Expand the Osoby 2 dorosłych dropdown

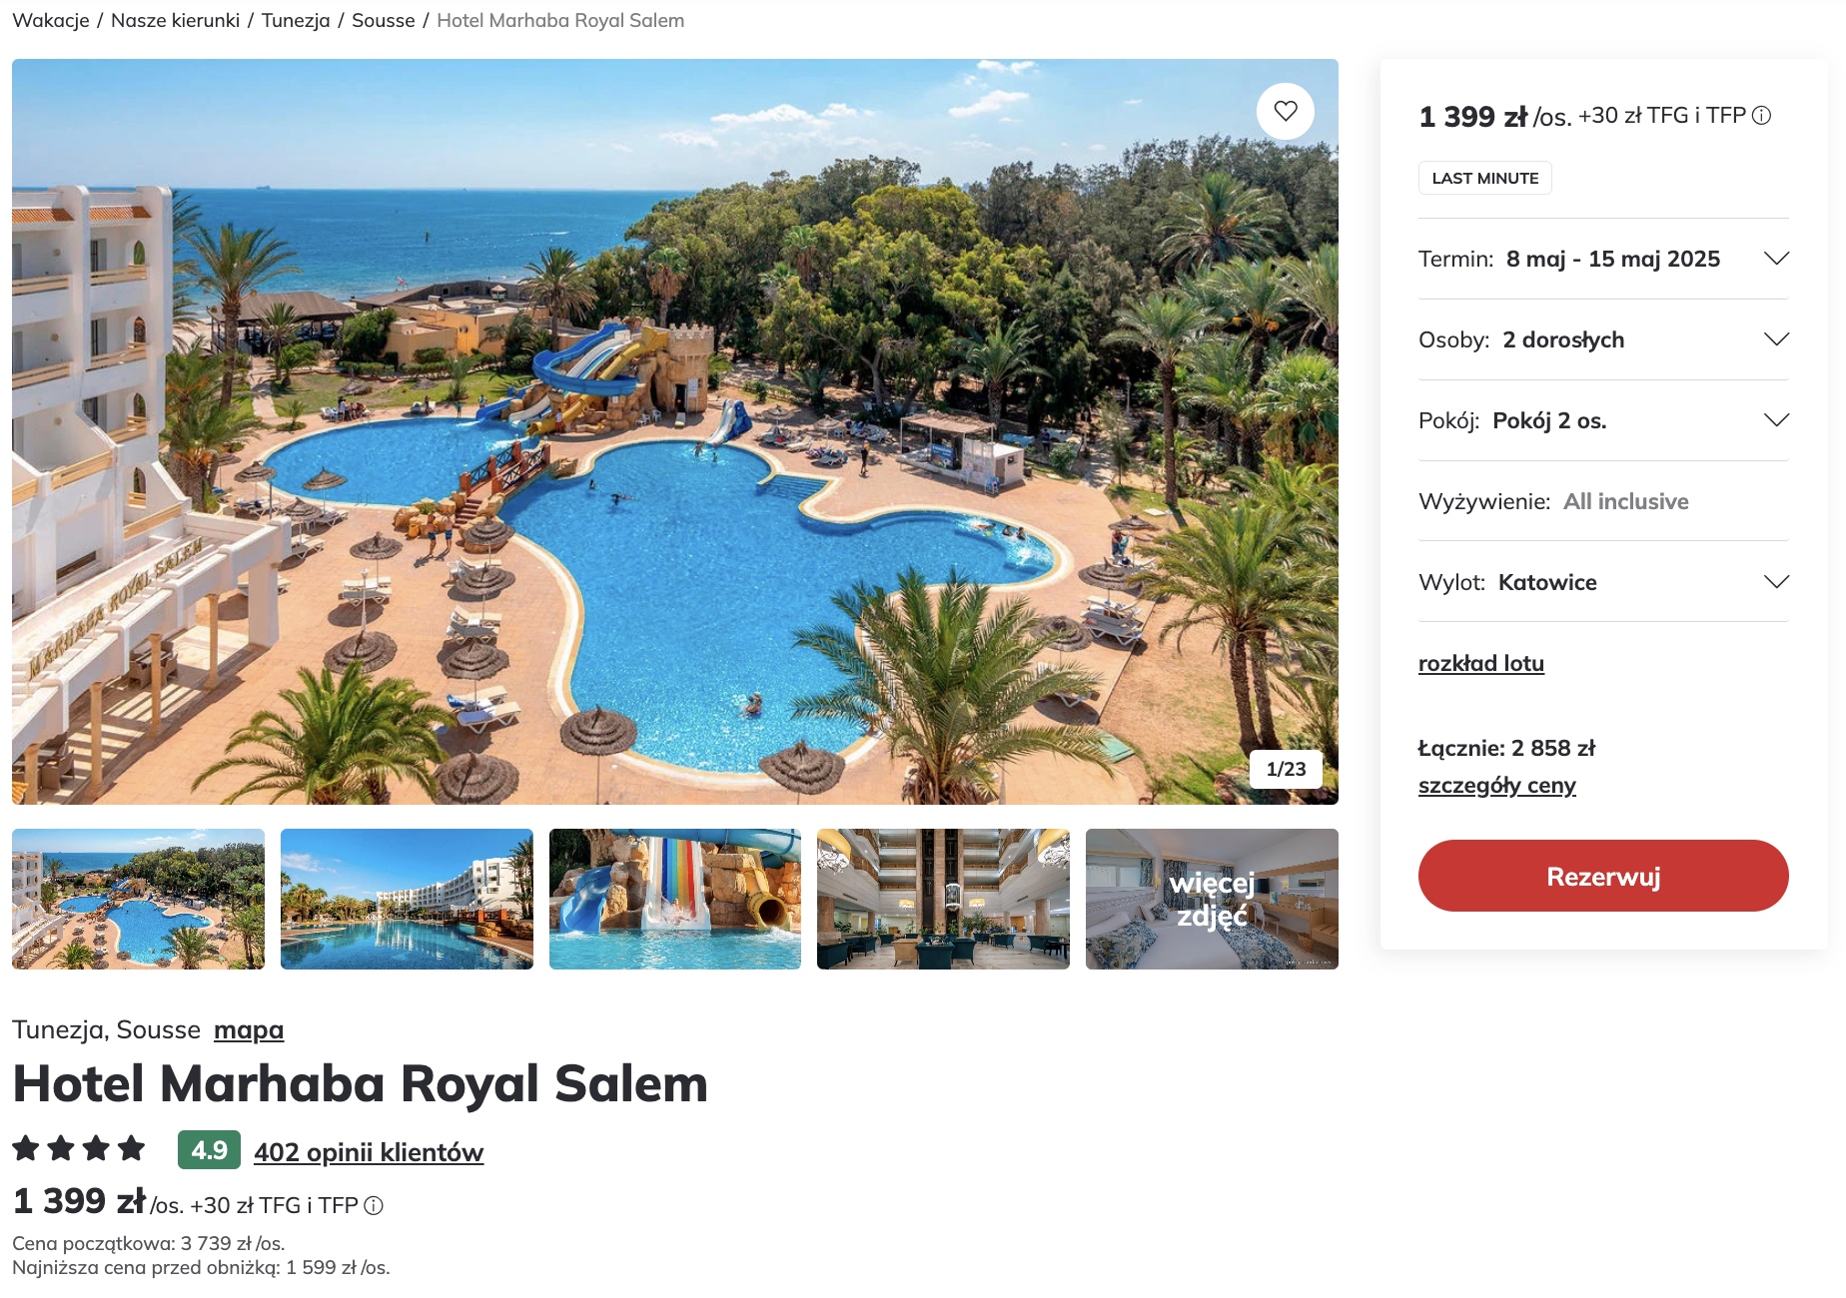tap(1603, 339)
